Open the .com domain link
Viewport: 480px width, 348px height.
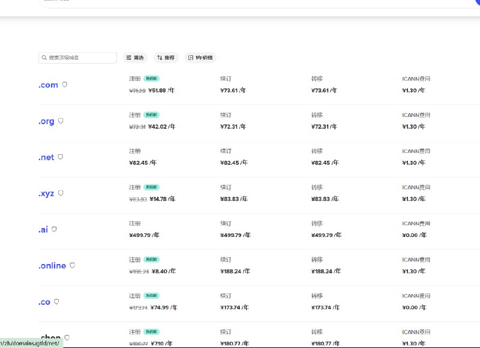click(x=48, y=85)
